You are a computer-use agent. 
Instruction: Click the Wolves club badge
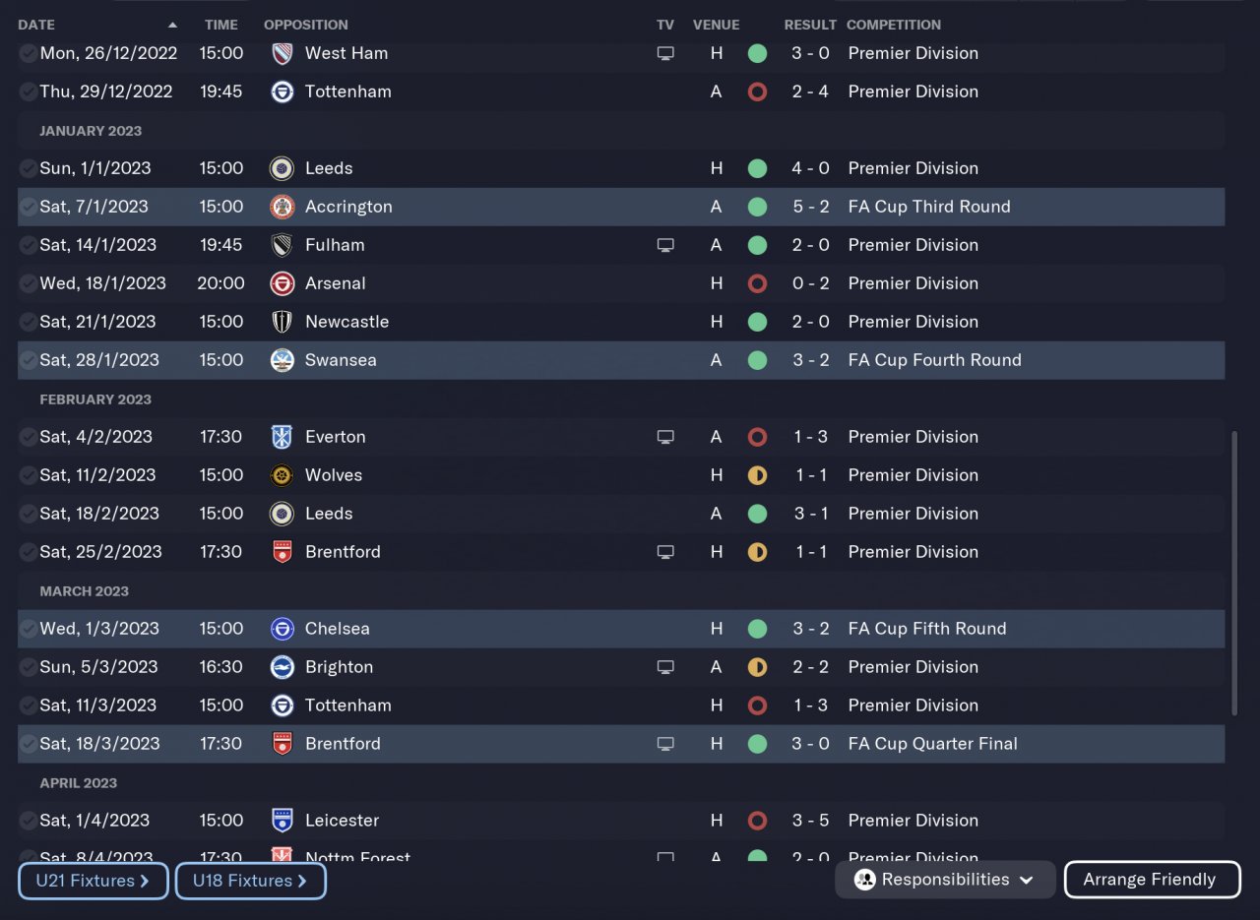(x=282, y=475)
